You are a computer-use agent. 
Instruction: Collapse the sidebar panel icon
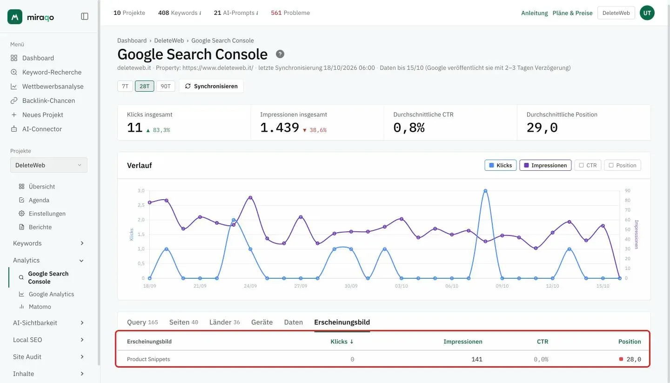pyautogui.click(x=85, y=16)
